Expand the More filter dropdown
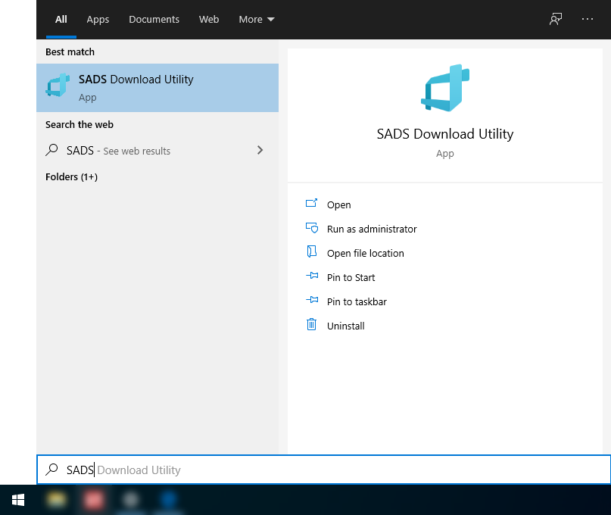 pos(257,20)
